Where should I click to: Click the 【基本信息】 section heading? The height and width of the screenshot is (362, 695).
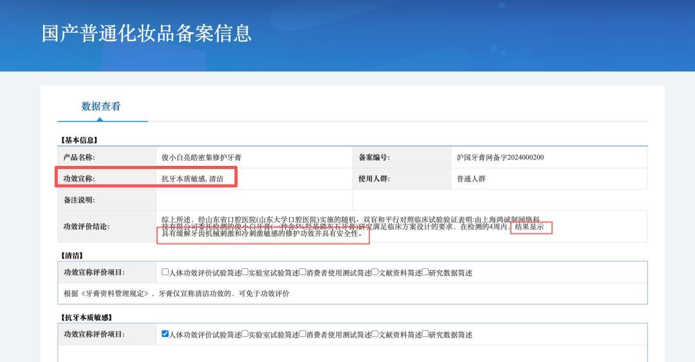click(79, 140)
